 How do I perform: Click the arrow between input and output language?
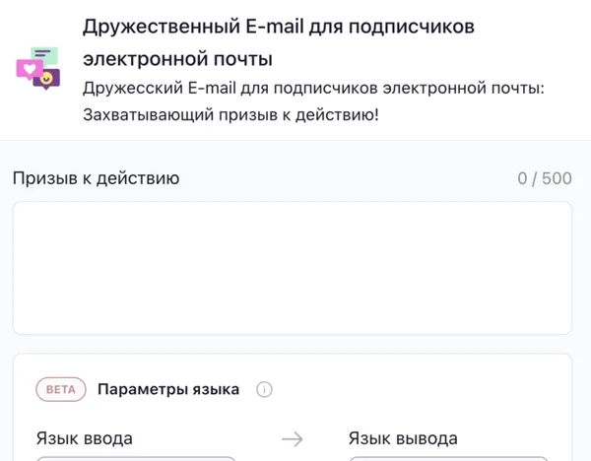[x=292, y=439]
